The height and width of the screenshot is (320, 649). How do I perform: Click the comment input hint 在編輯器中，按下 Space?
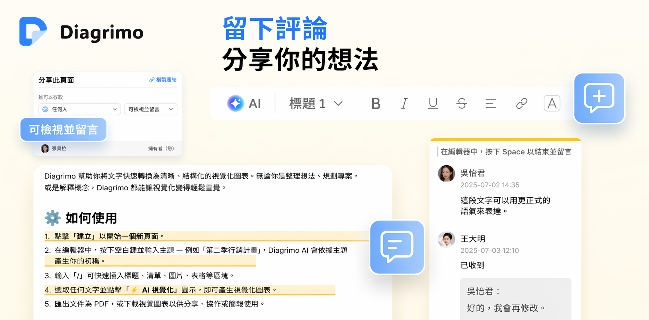[x=506, y=152]
